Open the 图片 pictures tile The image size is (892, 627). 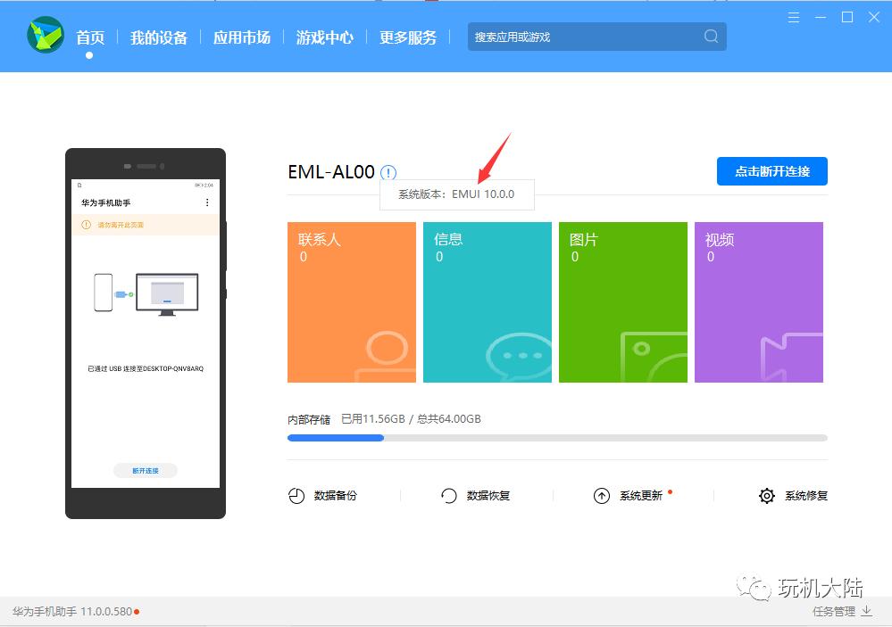[622, 301]
